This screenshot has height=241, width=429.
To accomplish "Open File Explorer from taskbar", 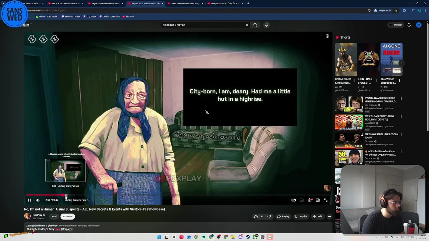I will [x=233, y=237].
